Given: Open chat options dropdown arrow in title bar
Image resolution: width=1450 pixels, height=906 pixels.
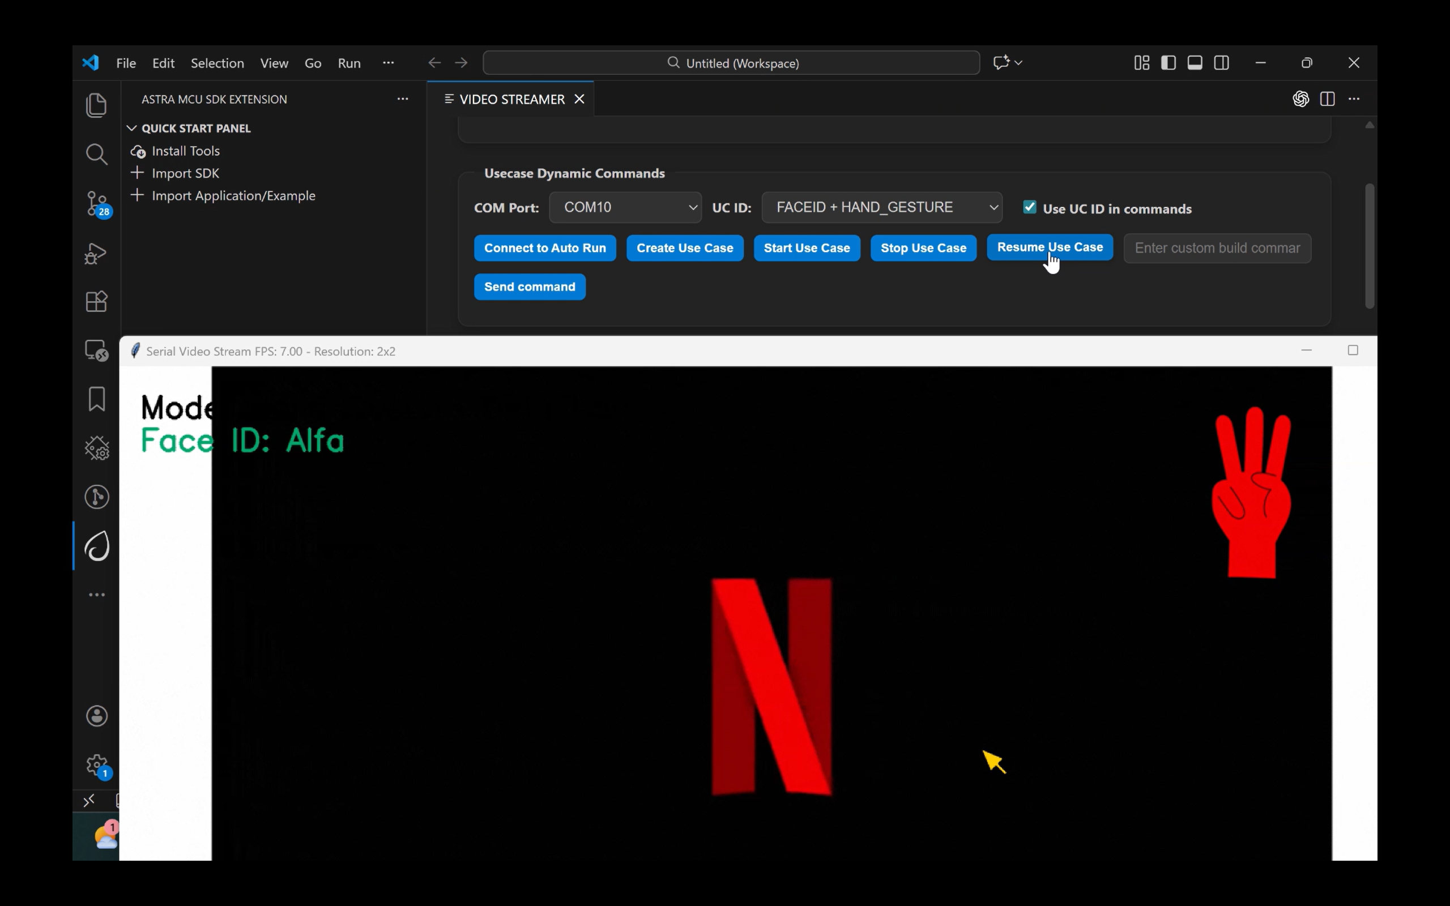Looking at the screenshot, I should click(x=1018, y=63).
